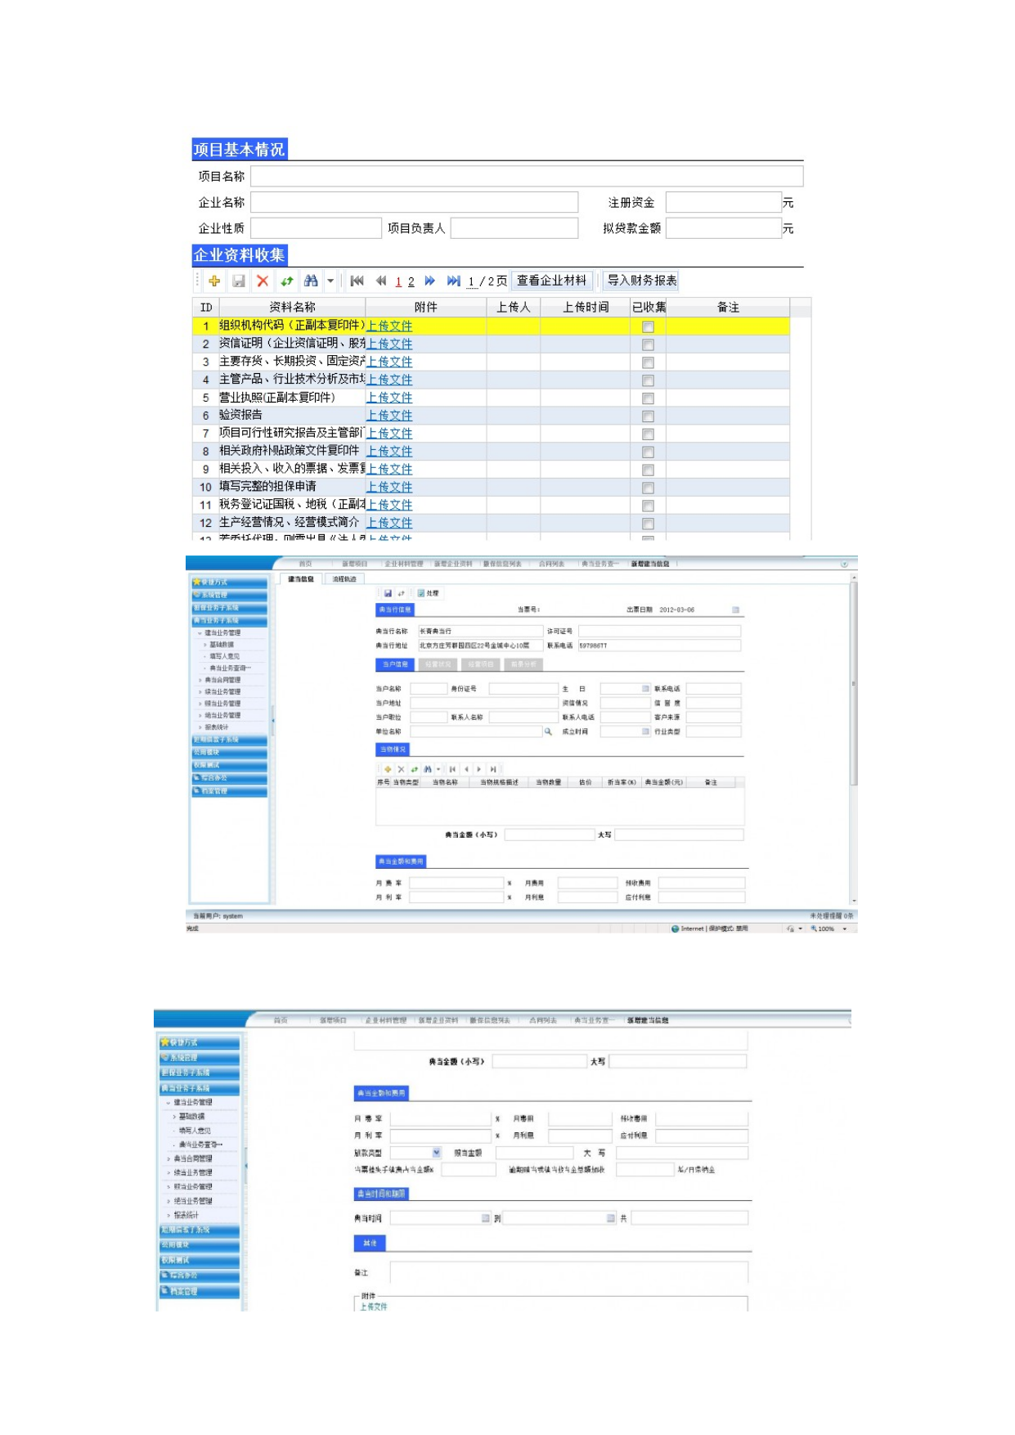Go to next page in 当物情况 grid toolbar

(479, 769)
